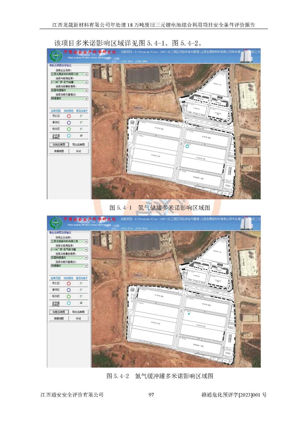Open the 1->3#厂房-氮气储罐 hazard source dropdown

[86, 82]
